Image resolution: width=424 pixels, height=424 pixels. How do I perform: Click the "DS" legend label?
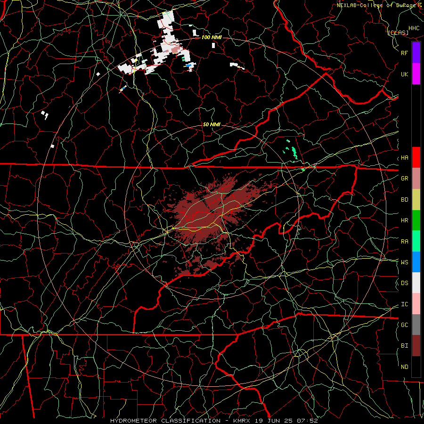(x=404, y=283)
